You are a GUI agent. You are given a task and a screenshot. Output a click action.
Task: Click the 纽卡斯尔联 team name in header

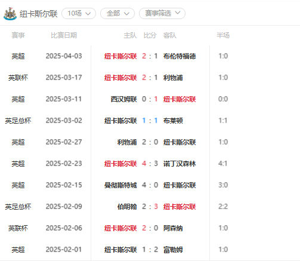[39, 14]
